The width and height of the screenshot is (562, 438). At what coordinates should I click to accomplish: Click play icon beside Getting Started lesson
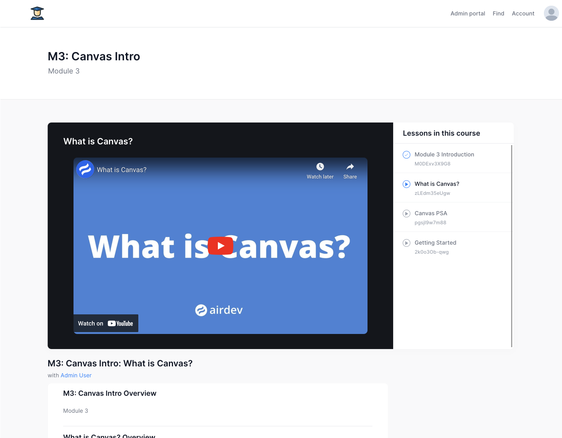click(x=406, y=243)
